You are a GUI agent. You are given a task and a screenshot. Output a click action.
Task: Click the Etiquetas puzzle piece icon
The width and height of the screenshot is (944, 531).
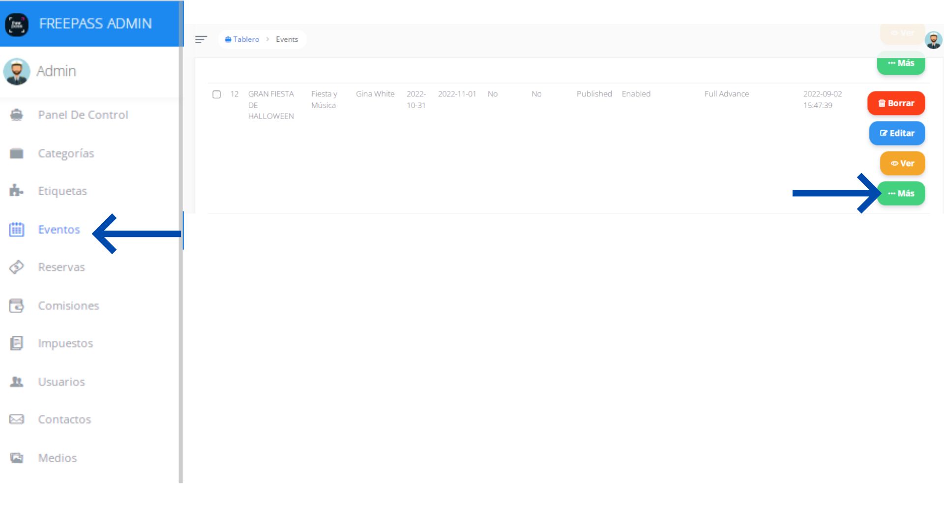(17, 191)
